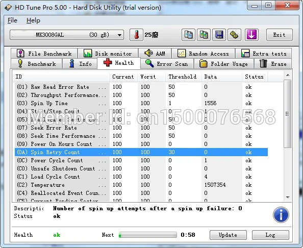Switch to the Benchmark tab
Screen dimensions: 303x248
[x=37, y=64]
